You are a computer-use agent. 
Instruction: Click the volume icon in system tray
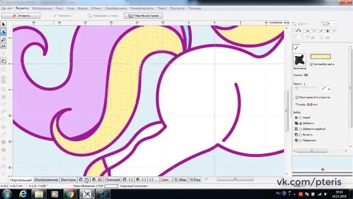tap(325, 194)
